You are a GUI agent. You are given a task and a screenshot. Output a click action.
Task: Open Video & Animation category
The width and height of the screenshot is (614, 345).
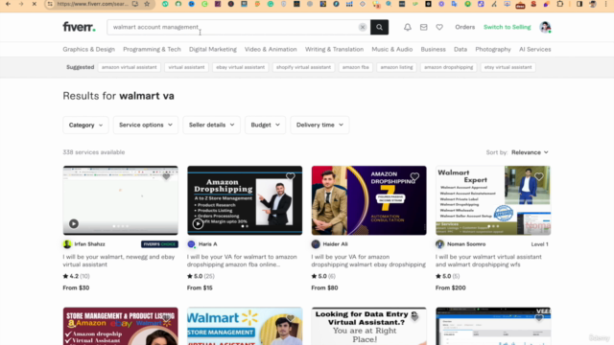click(x=271, y=49)
